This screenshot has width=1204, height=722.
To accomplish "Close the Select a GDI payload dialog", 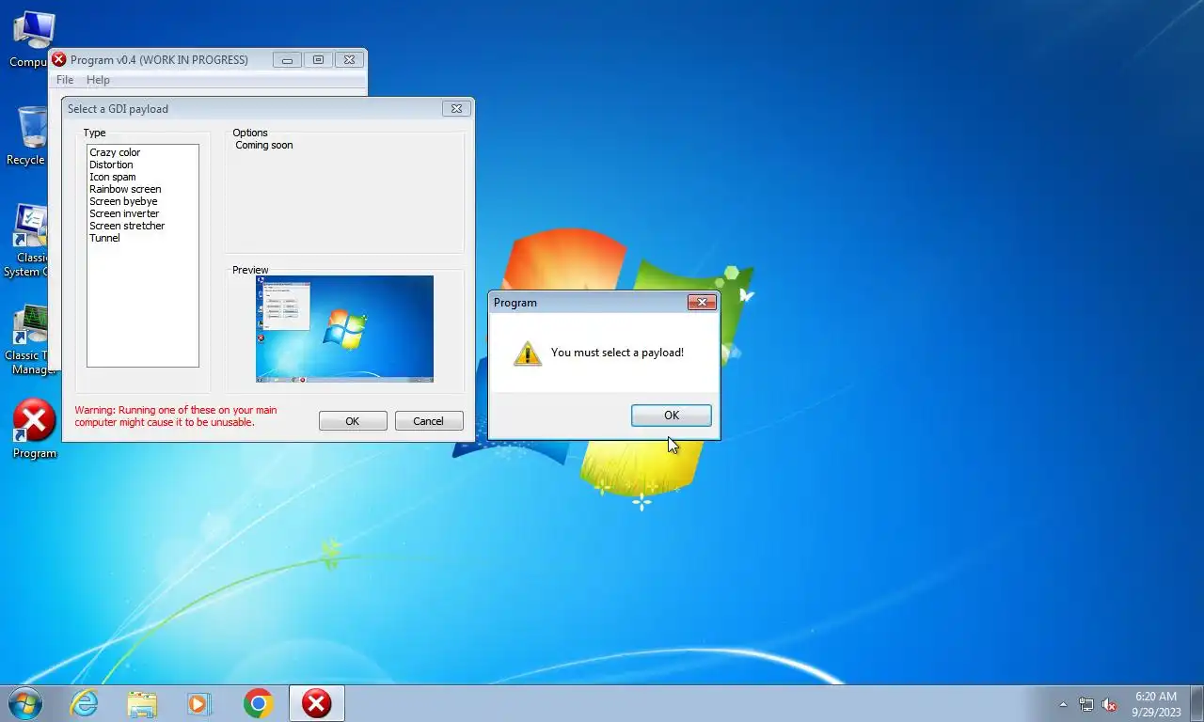I will coord(456,108).
